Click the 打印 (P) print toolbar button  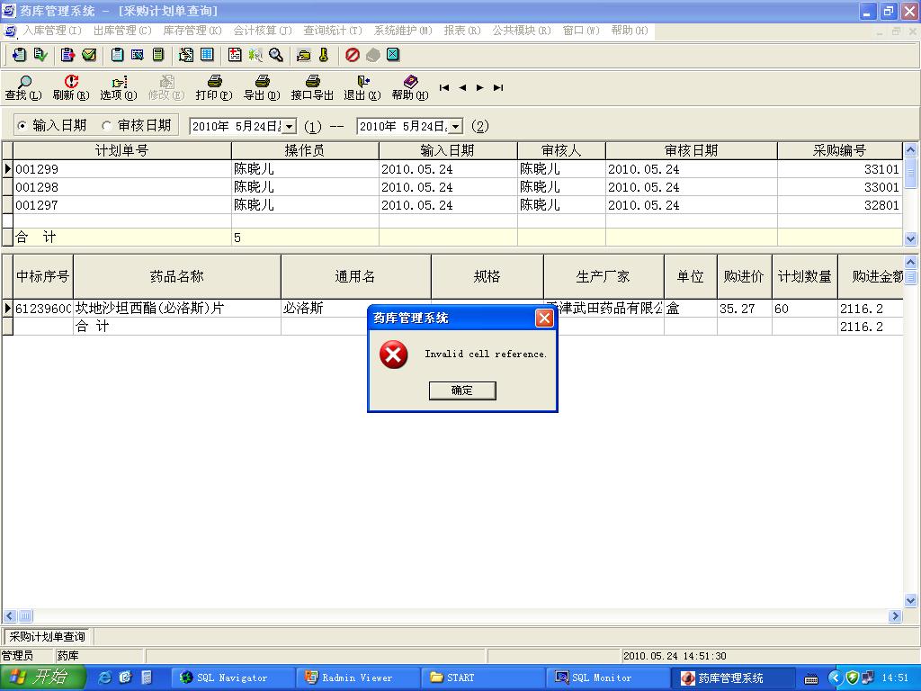(x=214, y=88)
